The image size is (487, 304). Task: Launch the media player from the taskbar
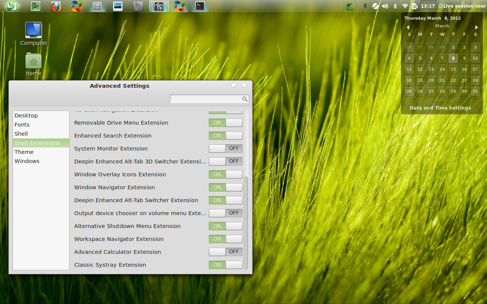point(138,6)
